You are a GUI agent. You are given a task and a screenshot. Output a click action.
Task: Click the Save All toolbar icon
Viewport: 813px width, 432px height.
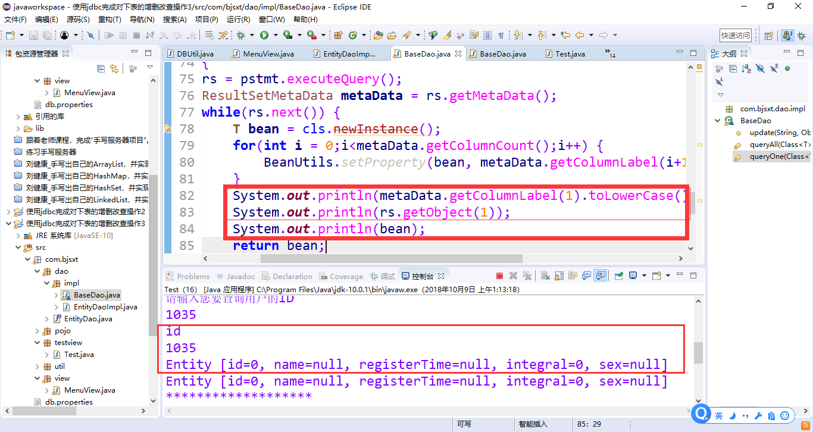point(47,35)
